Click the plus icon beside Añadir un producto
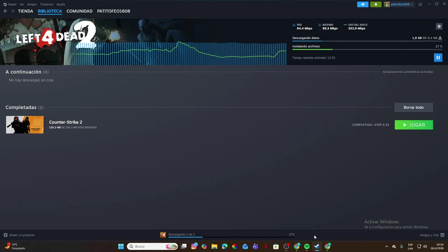Viewport: 448px width, 252px height. [5, 235]
